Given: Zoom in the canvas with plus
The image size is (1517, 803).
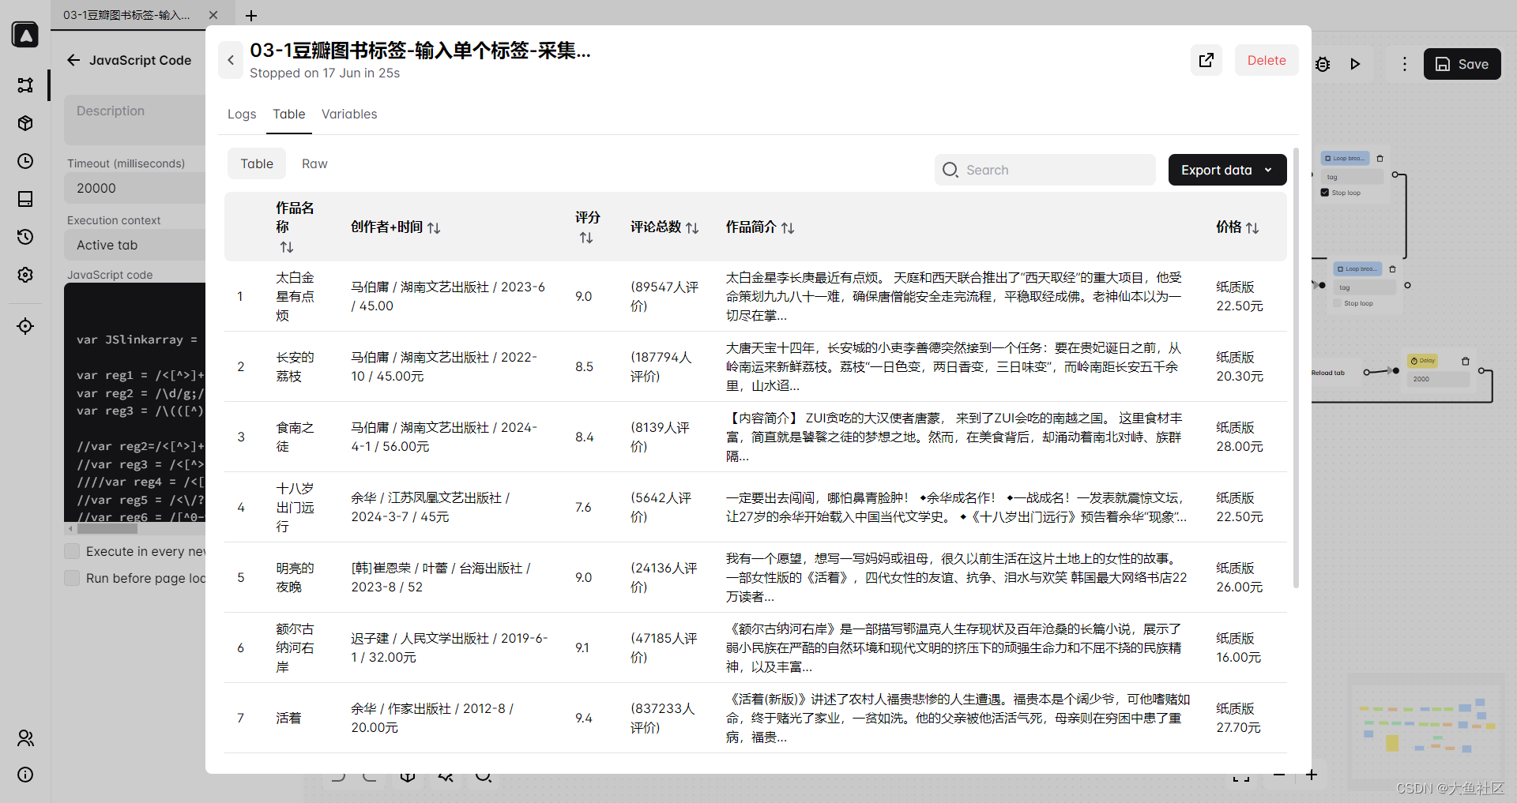Looking at the screenshot, I should tap(1312, 775).
